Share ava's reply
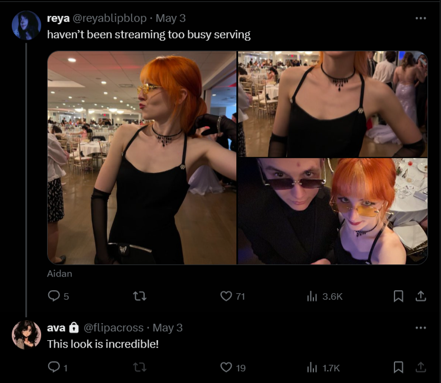441x383 pixels. (420, 367)
